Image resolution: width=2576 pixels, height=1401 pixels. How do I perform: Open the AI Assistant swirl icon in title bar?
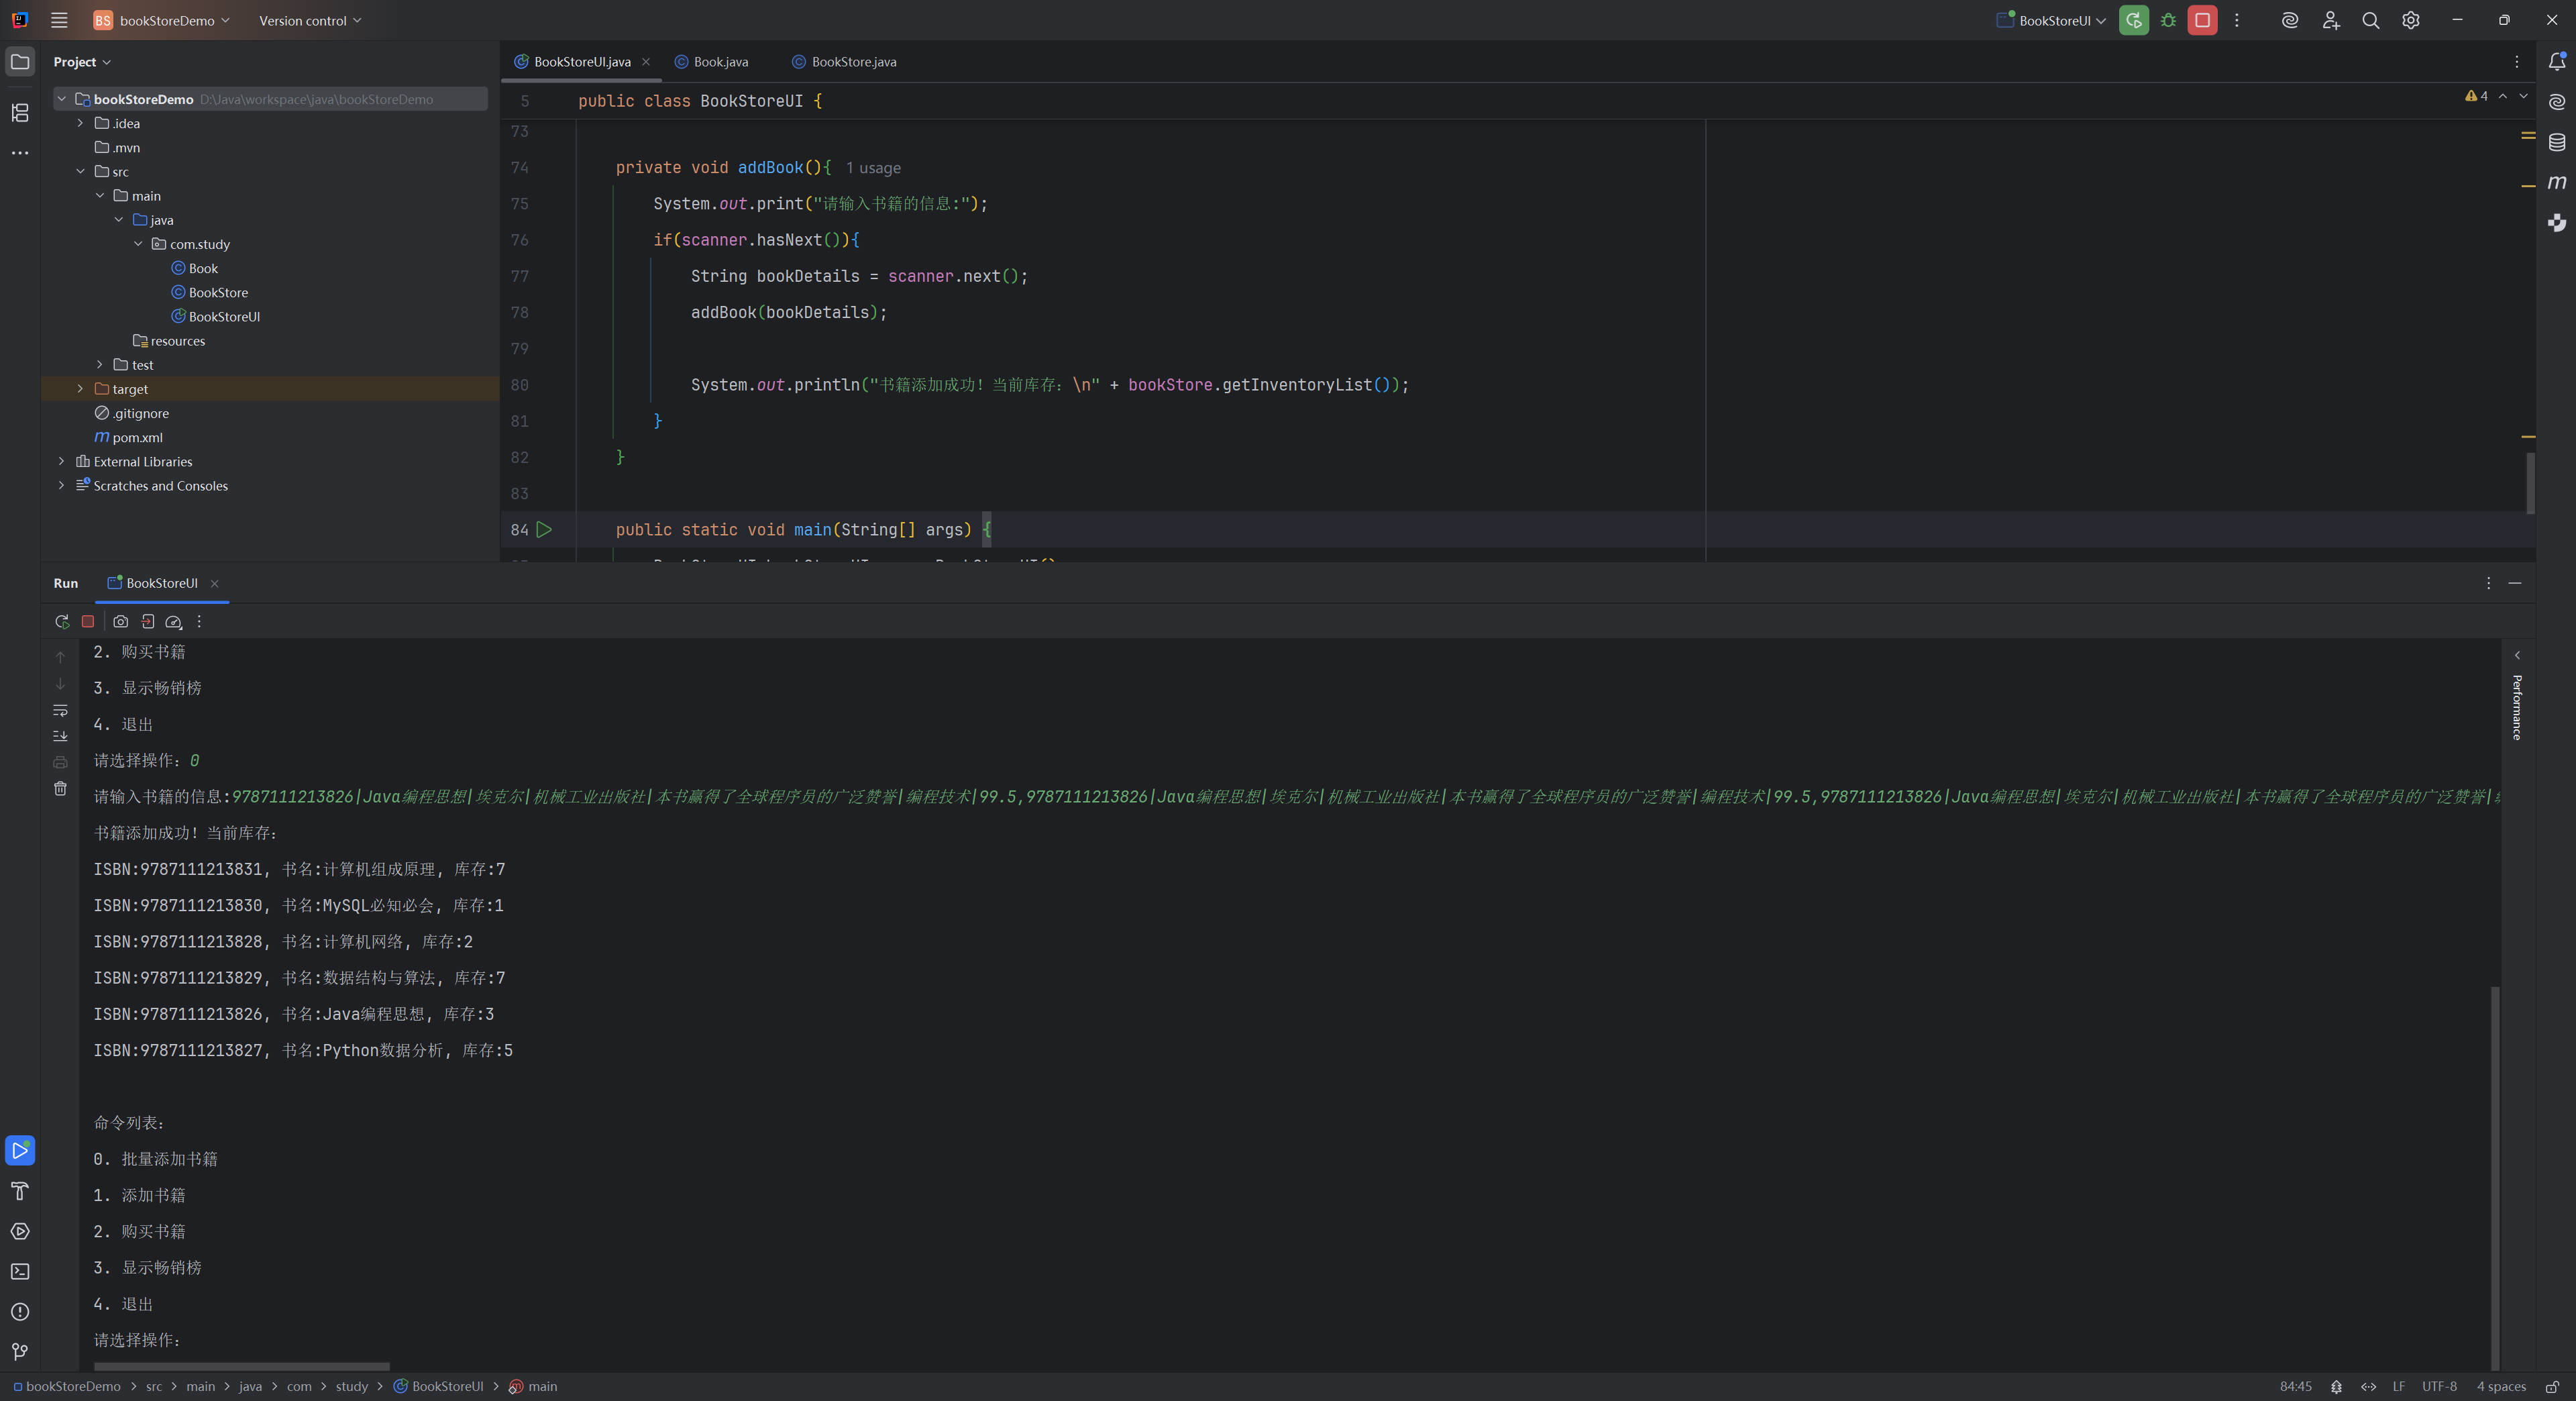pos(2290,20)
